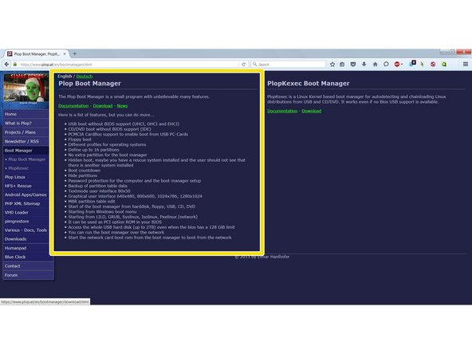
Task: Open the News link
Action: (122, 106)
